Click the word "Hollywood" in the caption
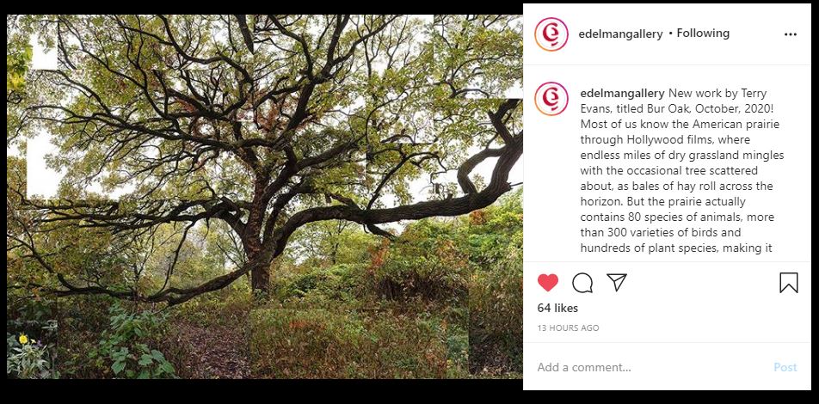Viewport: 819px width, 404px height. [652, 139]
